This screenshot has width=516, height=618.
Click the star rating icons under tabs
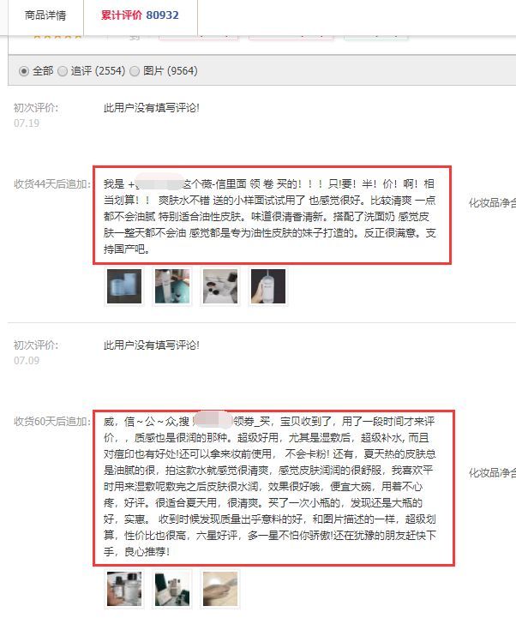[57, 37]
